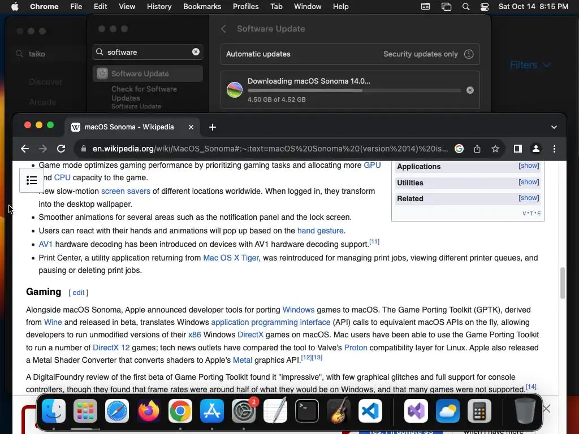
Task: Open System Settings in the Dock
Action: click(244, 411)
